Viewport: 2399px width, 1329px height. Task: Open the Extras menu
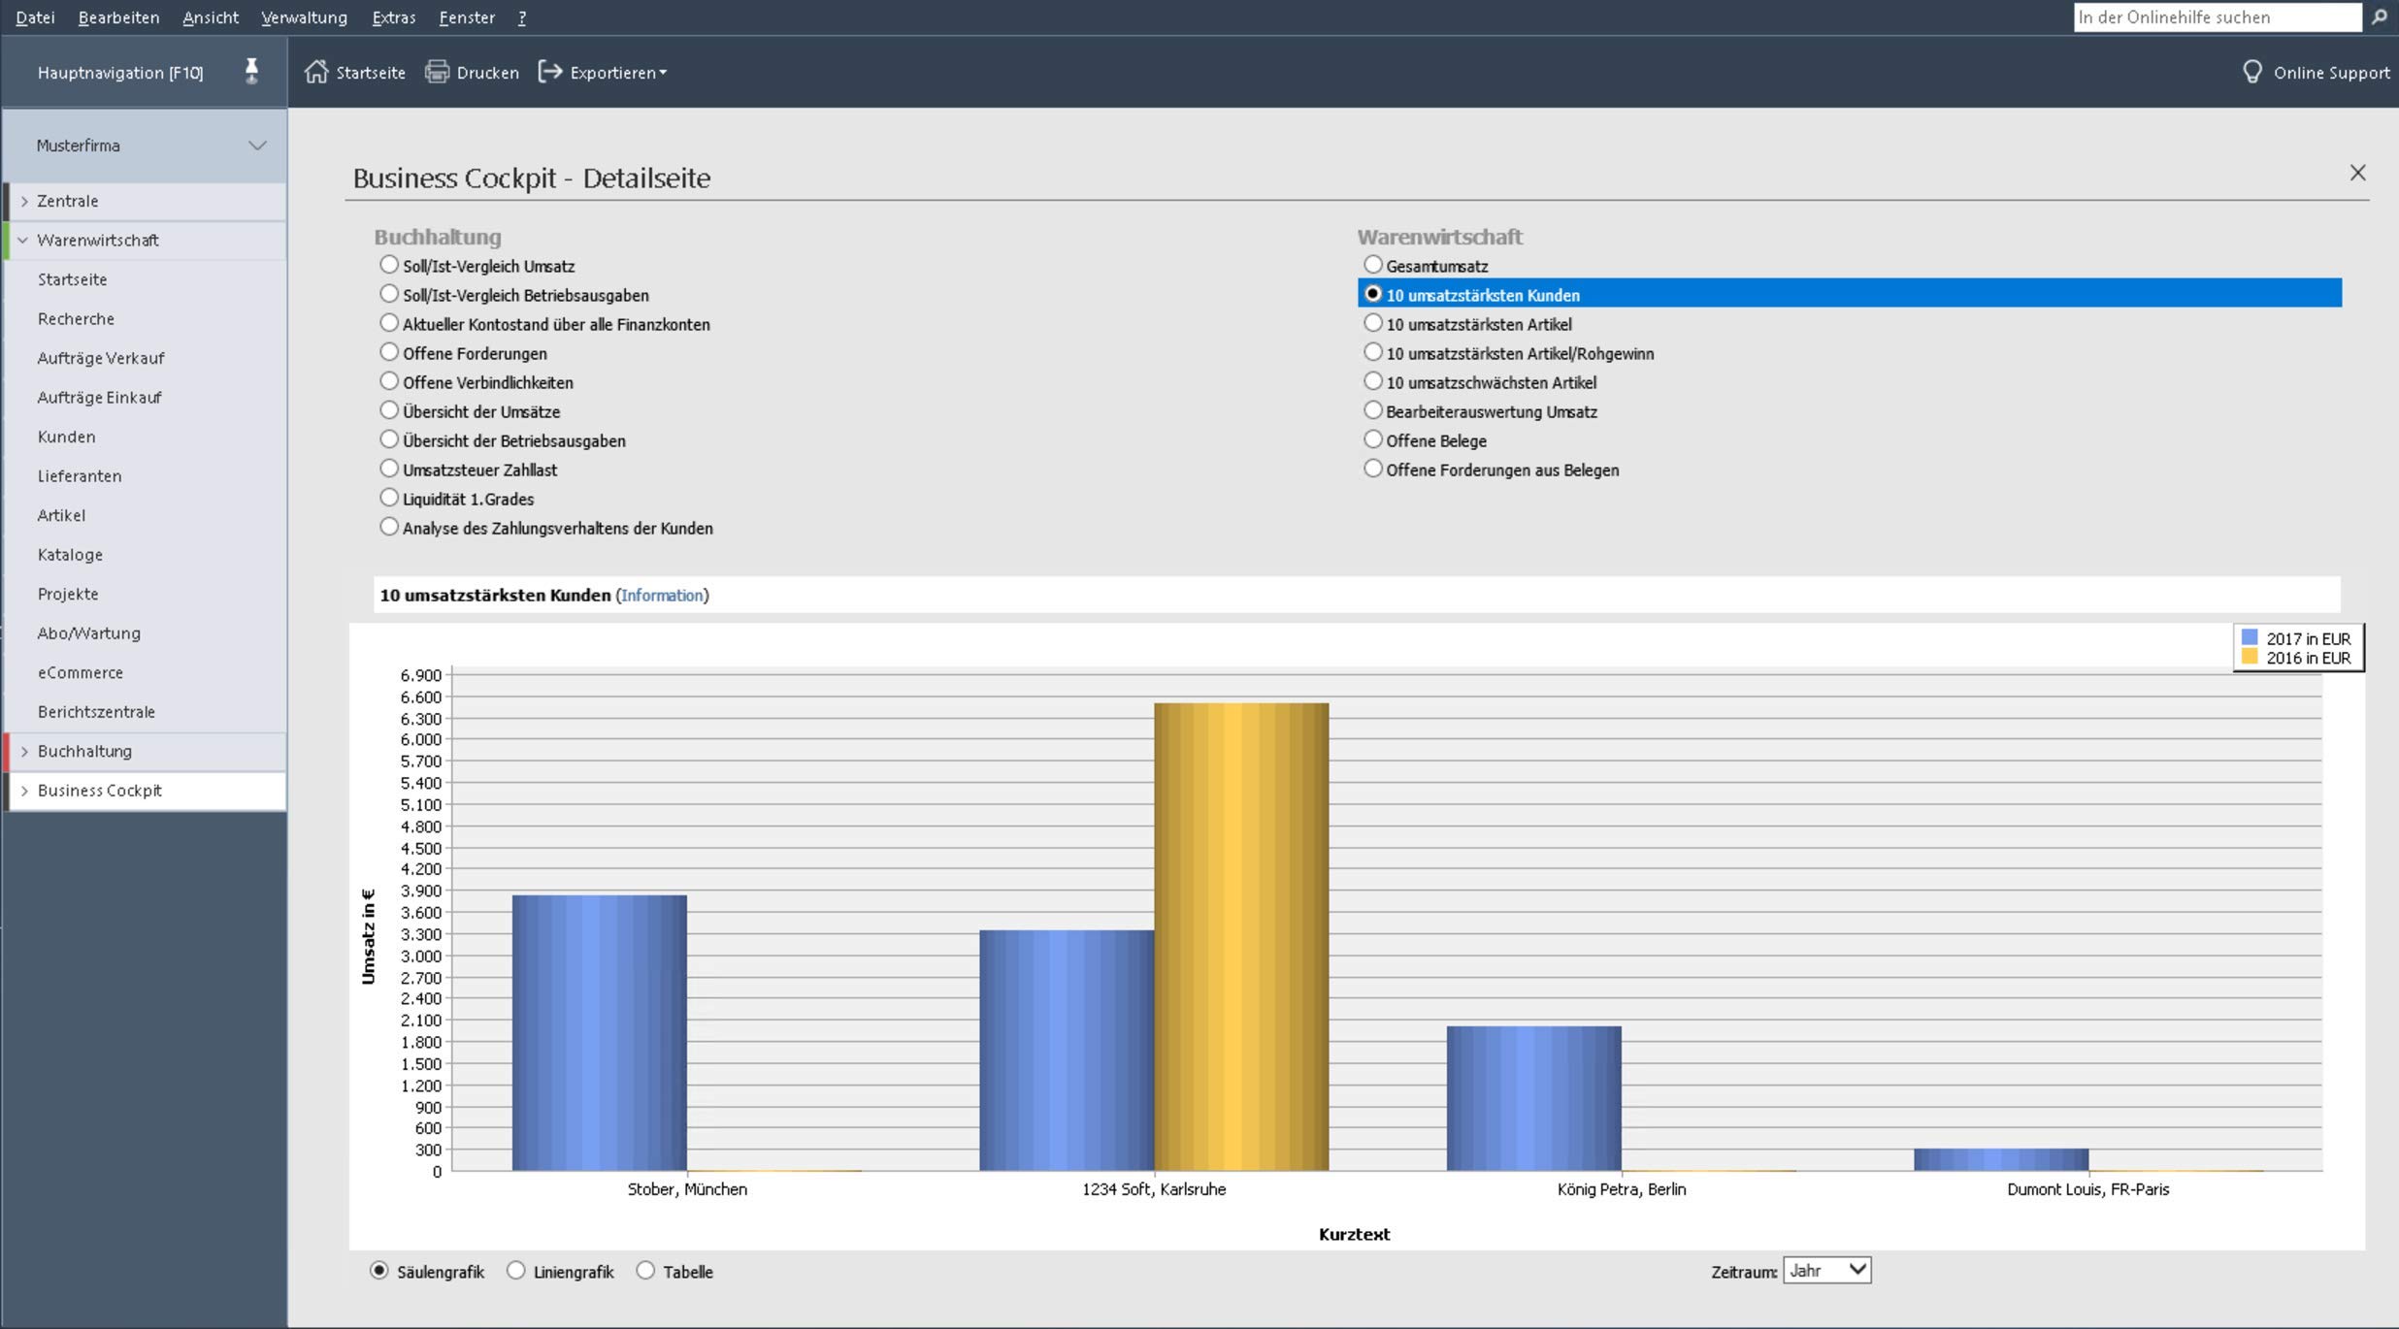[394, 17]
